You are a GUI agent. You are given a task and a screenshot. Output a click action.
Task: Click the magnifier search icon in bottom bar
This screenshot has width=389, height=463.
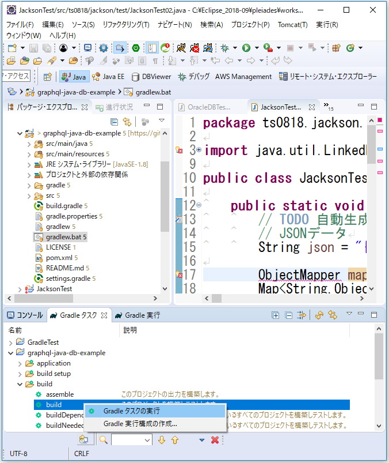(x=103, y=441)
